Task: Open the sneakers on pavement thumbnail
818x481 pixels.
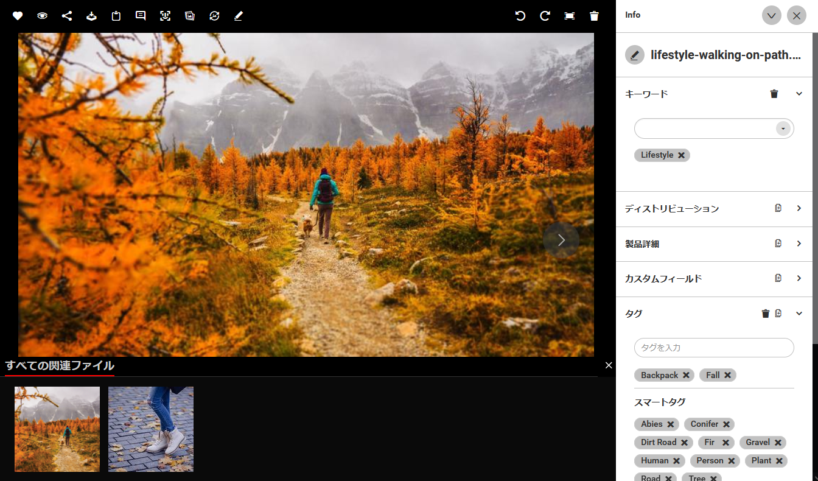Action: 151,429
